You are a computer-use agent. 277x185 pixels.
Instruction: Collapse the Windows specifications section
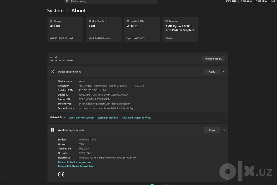click(x=224, y=130)
